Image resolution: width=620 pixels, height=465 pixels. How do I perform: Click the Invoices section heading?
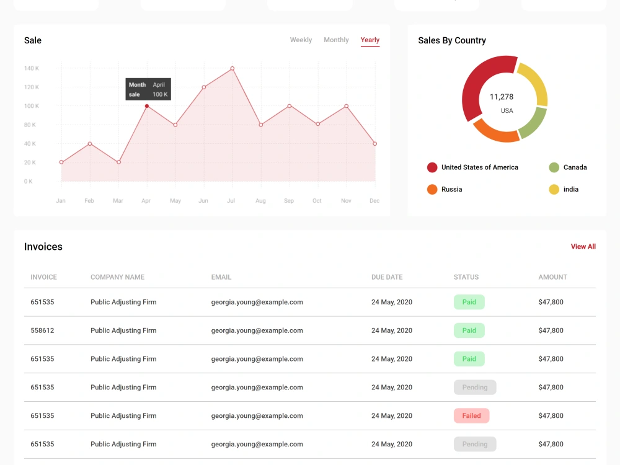point(43,247)
